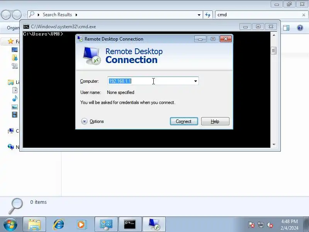Viewport: 309px width, 232px height.
Task: Switch to the cmd taskbar button
Action: tap(130, 225)
